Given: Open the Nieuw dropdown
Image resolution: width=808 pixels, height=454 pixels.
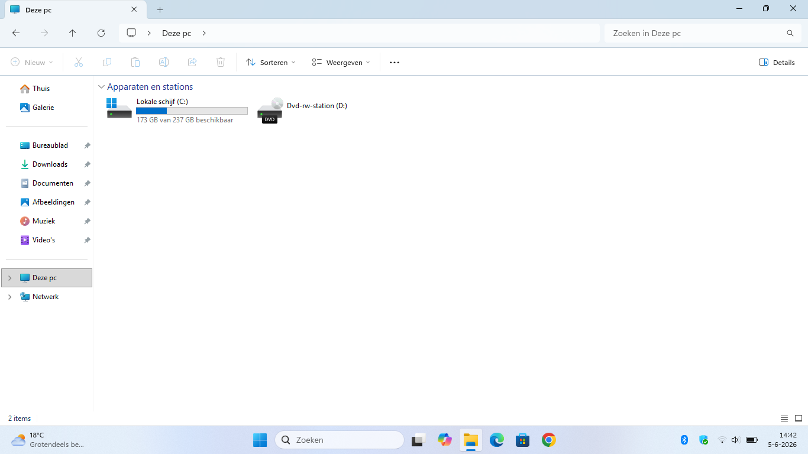Looking at the screenshot, I should click(x=32, y=62).
